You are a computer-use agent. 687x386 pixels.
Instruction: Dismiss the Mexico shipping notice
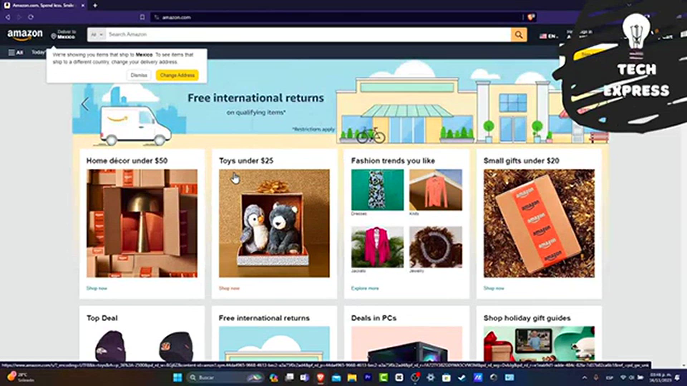(138, 75)
